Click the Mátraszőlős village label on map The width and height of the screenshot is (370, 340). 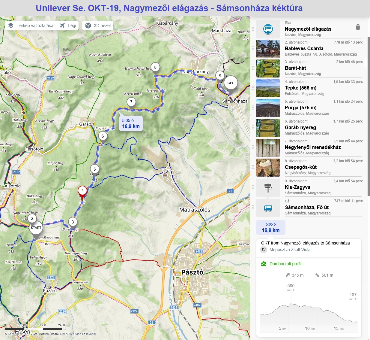tap(195, 210)
